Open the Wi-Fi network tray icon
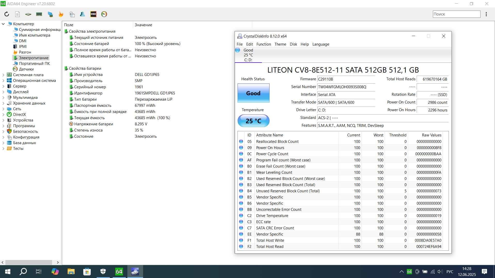The image size is (495, 278). 433,272
